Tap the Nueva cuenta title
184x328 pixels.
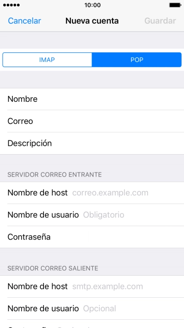tap(92, 21)
